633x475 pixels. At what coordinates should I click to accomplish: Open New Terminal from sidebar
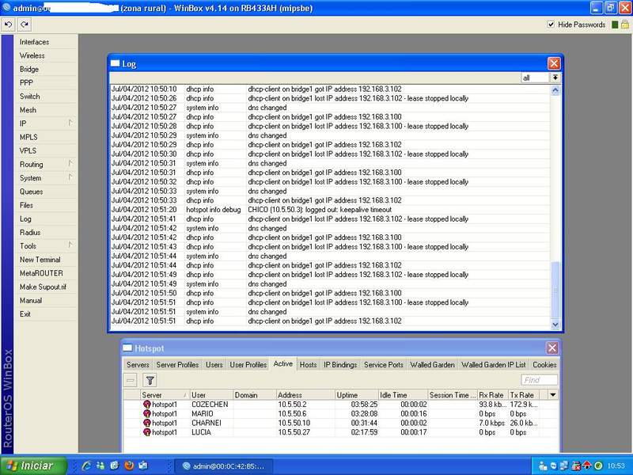(40, 260)
